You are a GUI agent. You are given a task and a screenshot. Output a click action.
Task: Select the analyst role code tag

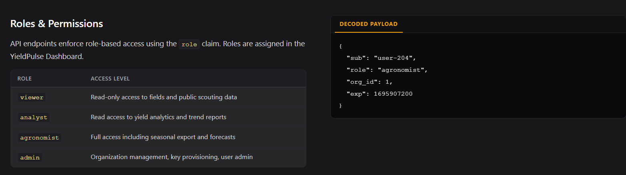point(34,117)
